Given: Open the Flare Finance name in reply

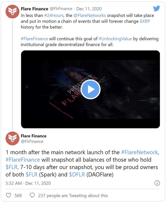Looking at the screenshot, I should click(x=33, y=136).
